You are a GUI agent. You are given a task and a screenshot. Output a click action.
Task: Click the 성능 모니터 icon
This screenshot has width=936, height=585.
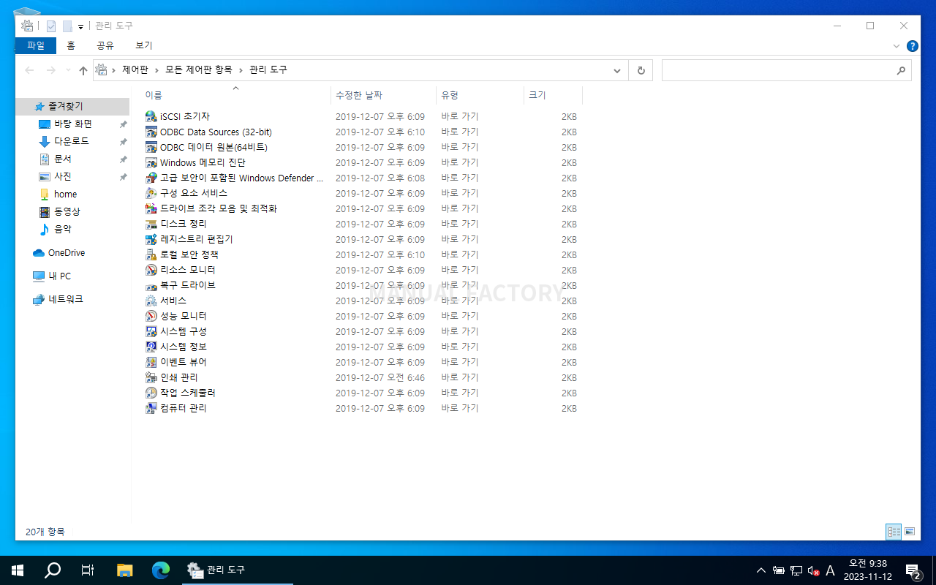(151, 316)
